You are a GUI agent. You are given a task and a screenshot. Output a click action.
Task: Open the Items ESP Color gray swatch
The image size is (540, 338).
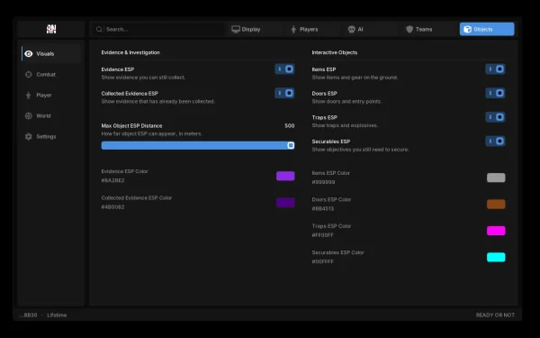496,178
